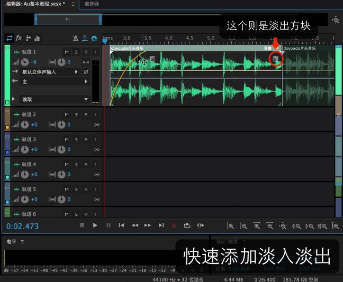
Task: Select the 编辑器 Au基本流程.sesx tab
Action: point(35,4)
